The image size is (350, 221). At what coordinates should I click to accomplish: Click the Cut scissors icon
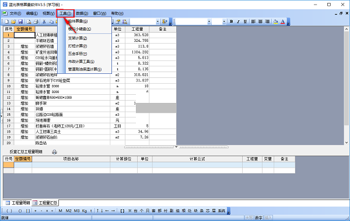(x=44, y=22)
